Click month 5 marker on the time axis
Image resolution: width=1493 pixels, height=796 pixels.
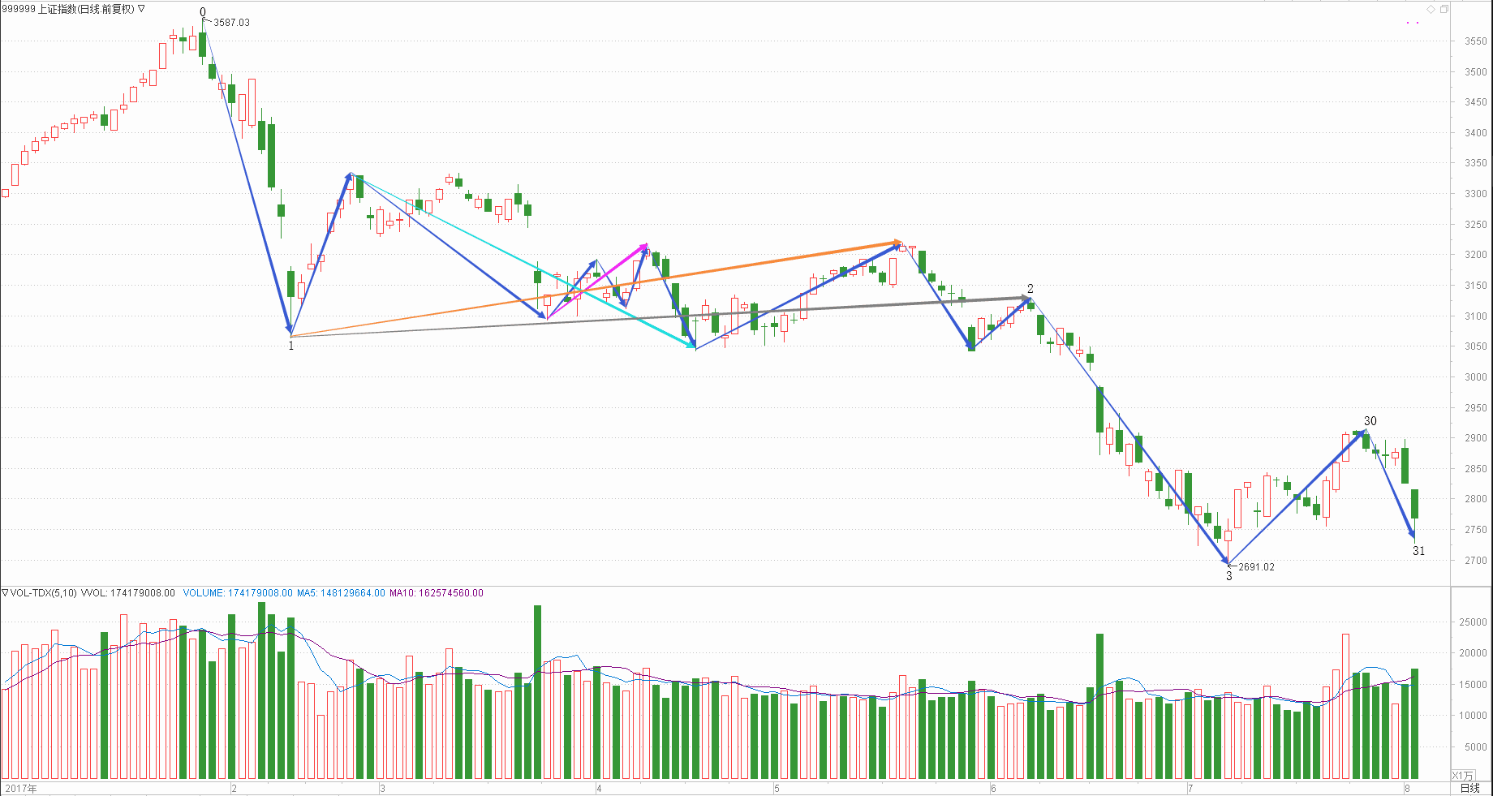tap(777, 788)
